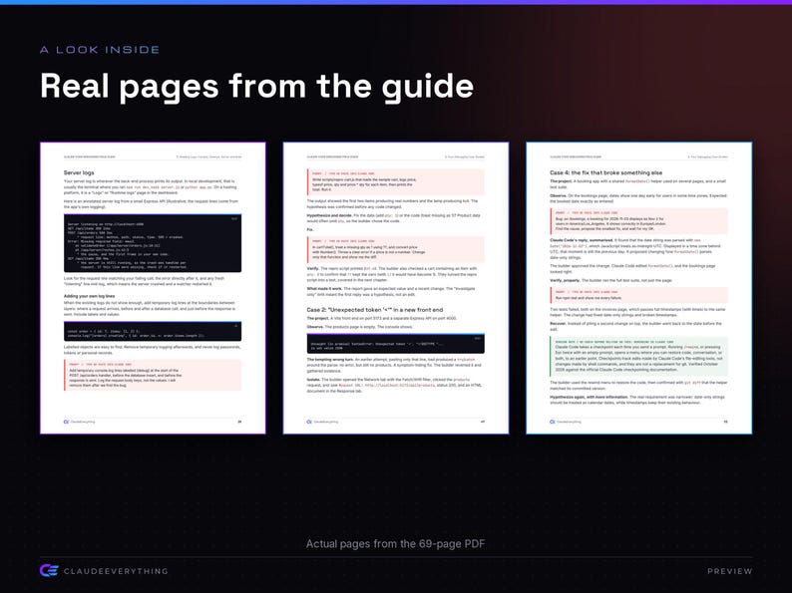792x593 pixels.
Task: Click the 'Case 4: the fix that broke something else' heading
Action: pos(608,172)
